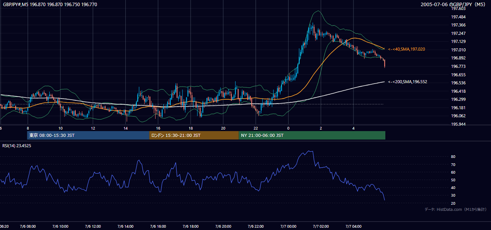The width and height of the screenshot is (491, 230).
Task: Click the 7/6 10:00 time axis label
Action: (60, 227)
